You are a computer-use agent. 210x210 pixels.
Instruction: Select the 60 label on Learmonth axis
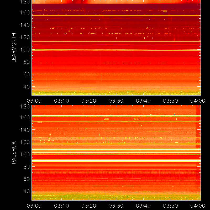coord(27,74)
